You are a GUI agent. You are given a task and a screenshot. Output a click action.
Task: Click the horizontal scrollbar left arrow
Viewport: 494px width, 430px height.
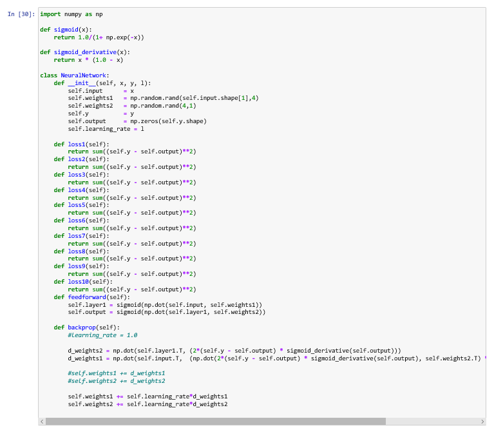(43, 422)
